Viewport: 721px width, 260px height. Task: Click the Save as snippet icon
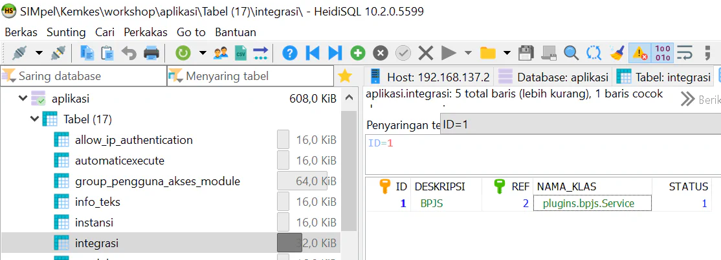click(x=549, y=53)
